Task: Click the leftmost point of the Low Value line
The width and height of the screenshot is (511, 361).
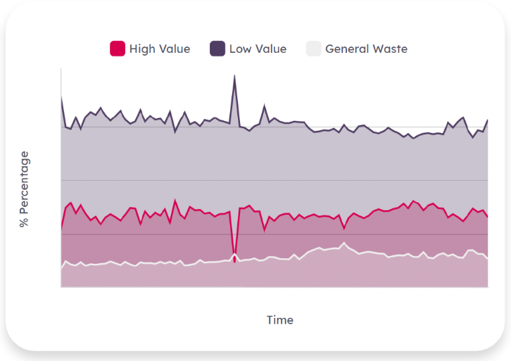Action: [x=62, y=97]
